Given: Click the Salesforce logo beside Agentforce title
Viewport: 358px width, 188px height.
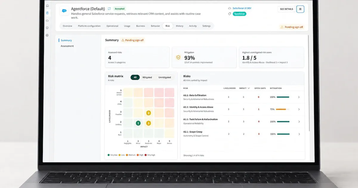Looking at the screenshot, I should pos(64,10).
